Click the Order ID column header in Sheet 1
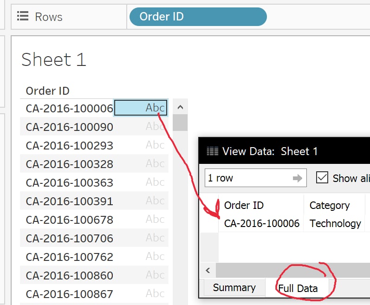 coord(48,91)
